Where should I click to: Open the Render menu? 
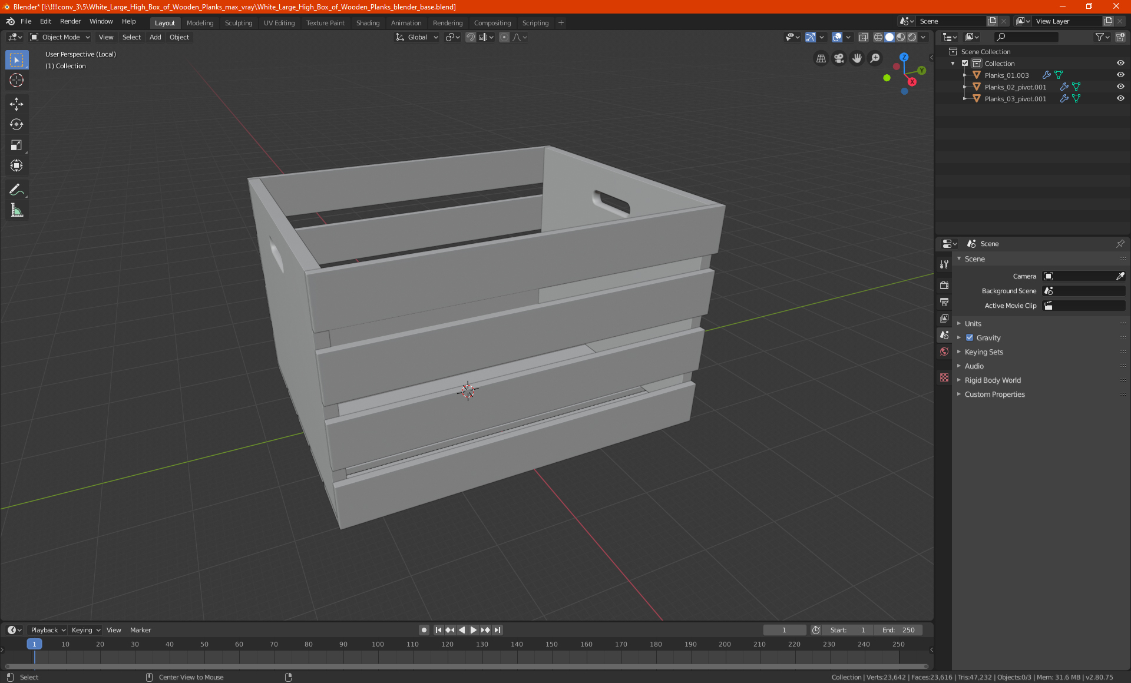coord(70,21)
